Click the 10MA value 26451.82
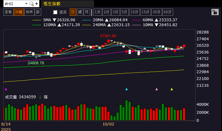The width and height of the screenshot is (222, 131). click(168, 25)
